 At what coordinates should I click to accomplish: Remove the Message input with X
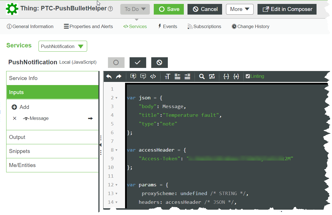tap(15, 118)
